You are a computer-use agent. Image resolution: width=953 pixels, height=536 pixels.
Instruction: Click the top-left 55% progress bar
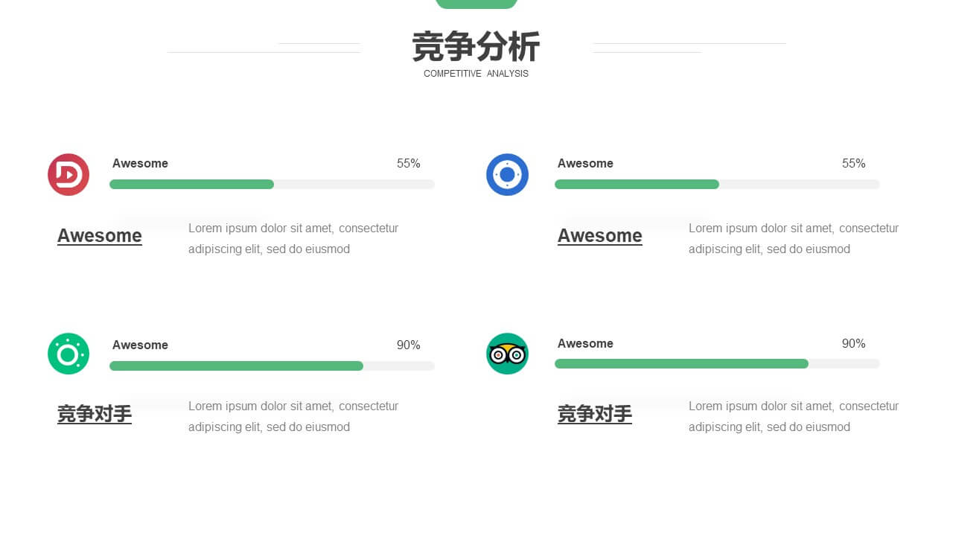272,184
